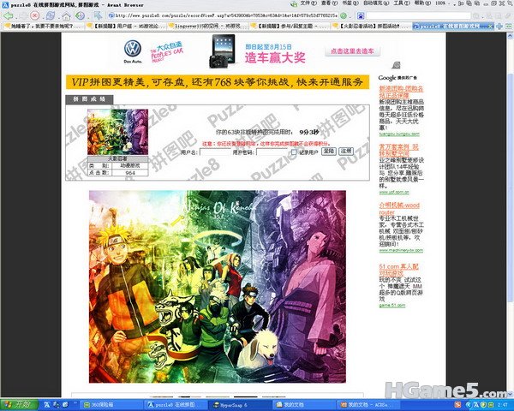Image resolution: width=514 pixels, height=411 pixels.
Task: Click the 注册 button
Action: pos(346,151)
